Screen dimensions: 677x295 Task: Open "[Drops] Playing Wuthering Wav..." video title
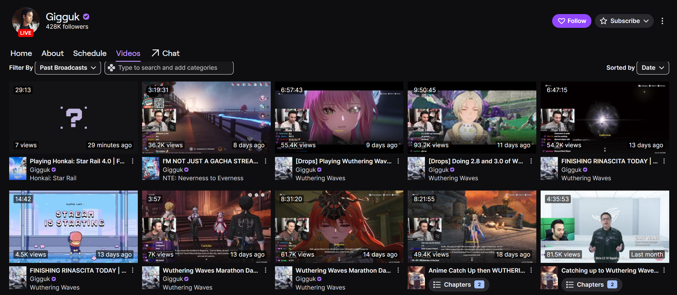coord(344,161)
